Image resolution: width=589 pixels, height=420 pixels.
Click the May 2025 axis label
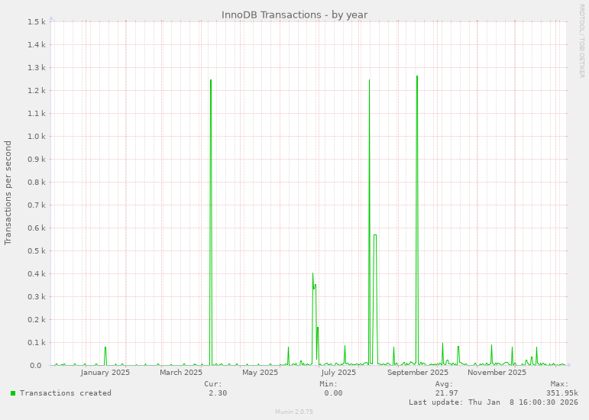tap(260, 373)
